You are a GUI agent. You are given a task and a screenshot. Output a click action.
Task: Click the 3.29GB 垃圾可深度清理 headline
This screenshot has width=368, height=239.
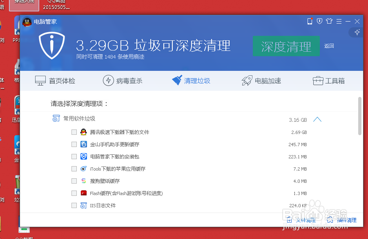click(x=153, y=45)
